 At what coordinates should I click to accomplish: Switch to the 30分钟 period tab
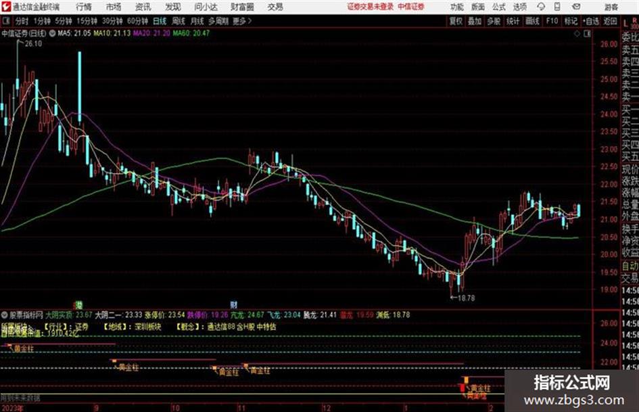point(112,21)
